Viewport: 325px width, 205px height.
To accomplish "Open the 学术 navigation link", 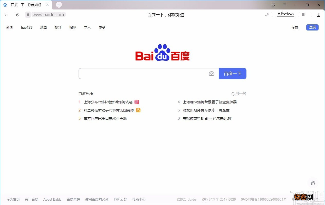I will coord(88,27).
